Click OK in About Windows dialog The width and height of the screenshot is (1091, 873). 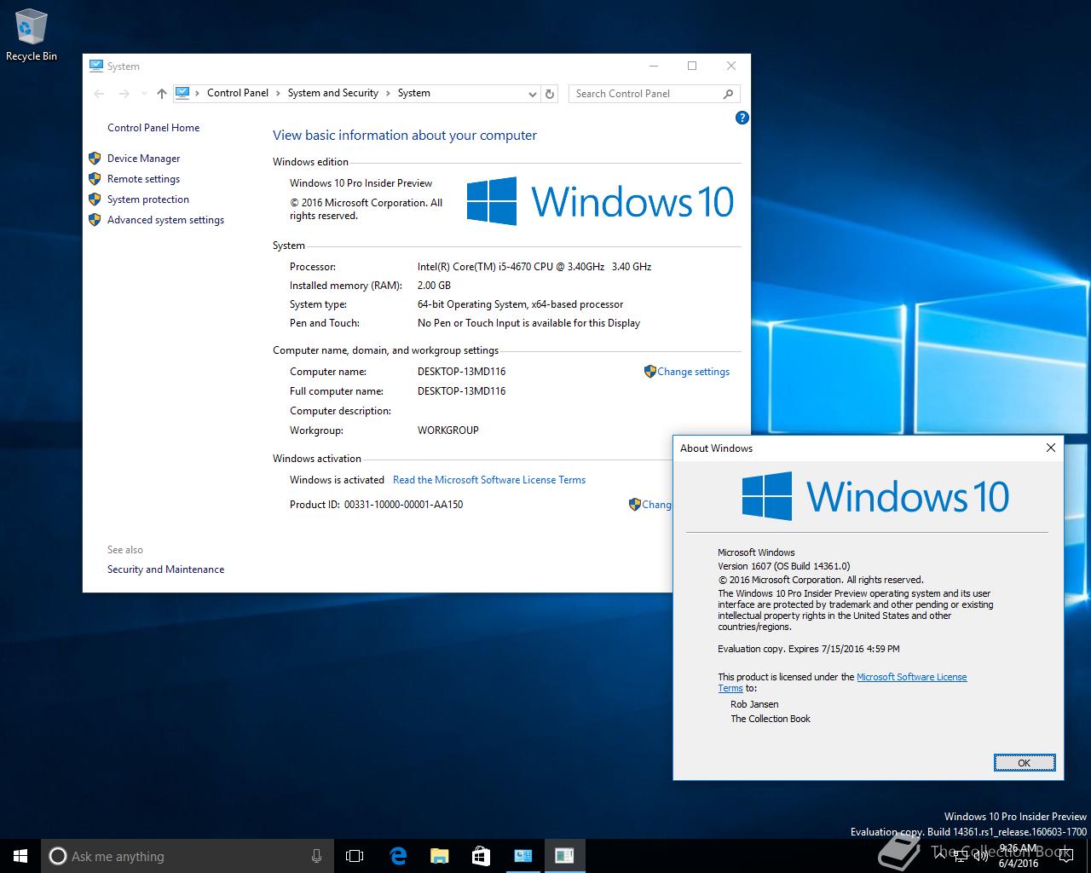[1025, 763]
